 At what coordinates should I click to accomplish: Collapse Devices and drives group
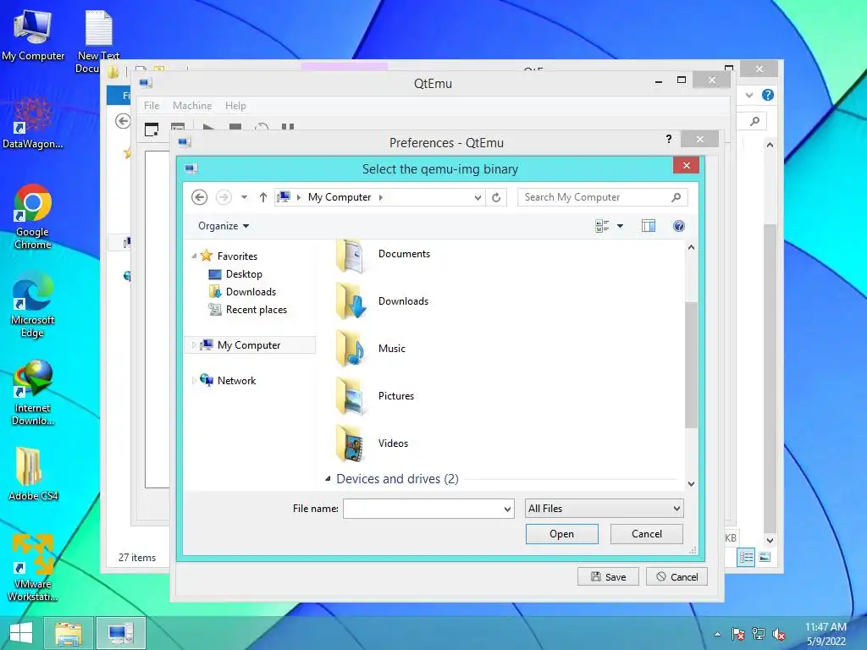point(328,479)
